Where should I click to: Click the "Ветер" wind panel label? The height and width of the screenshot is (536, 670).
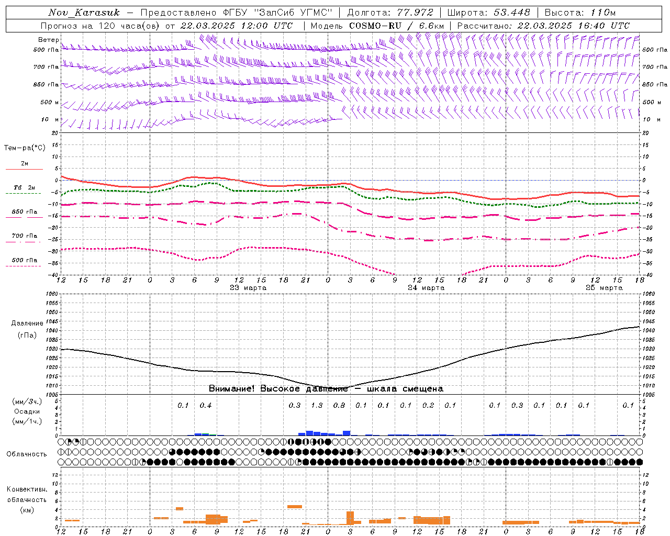pos(48,40)
